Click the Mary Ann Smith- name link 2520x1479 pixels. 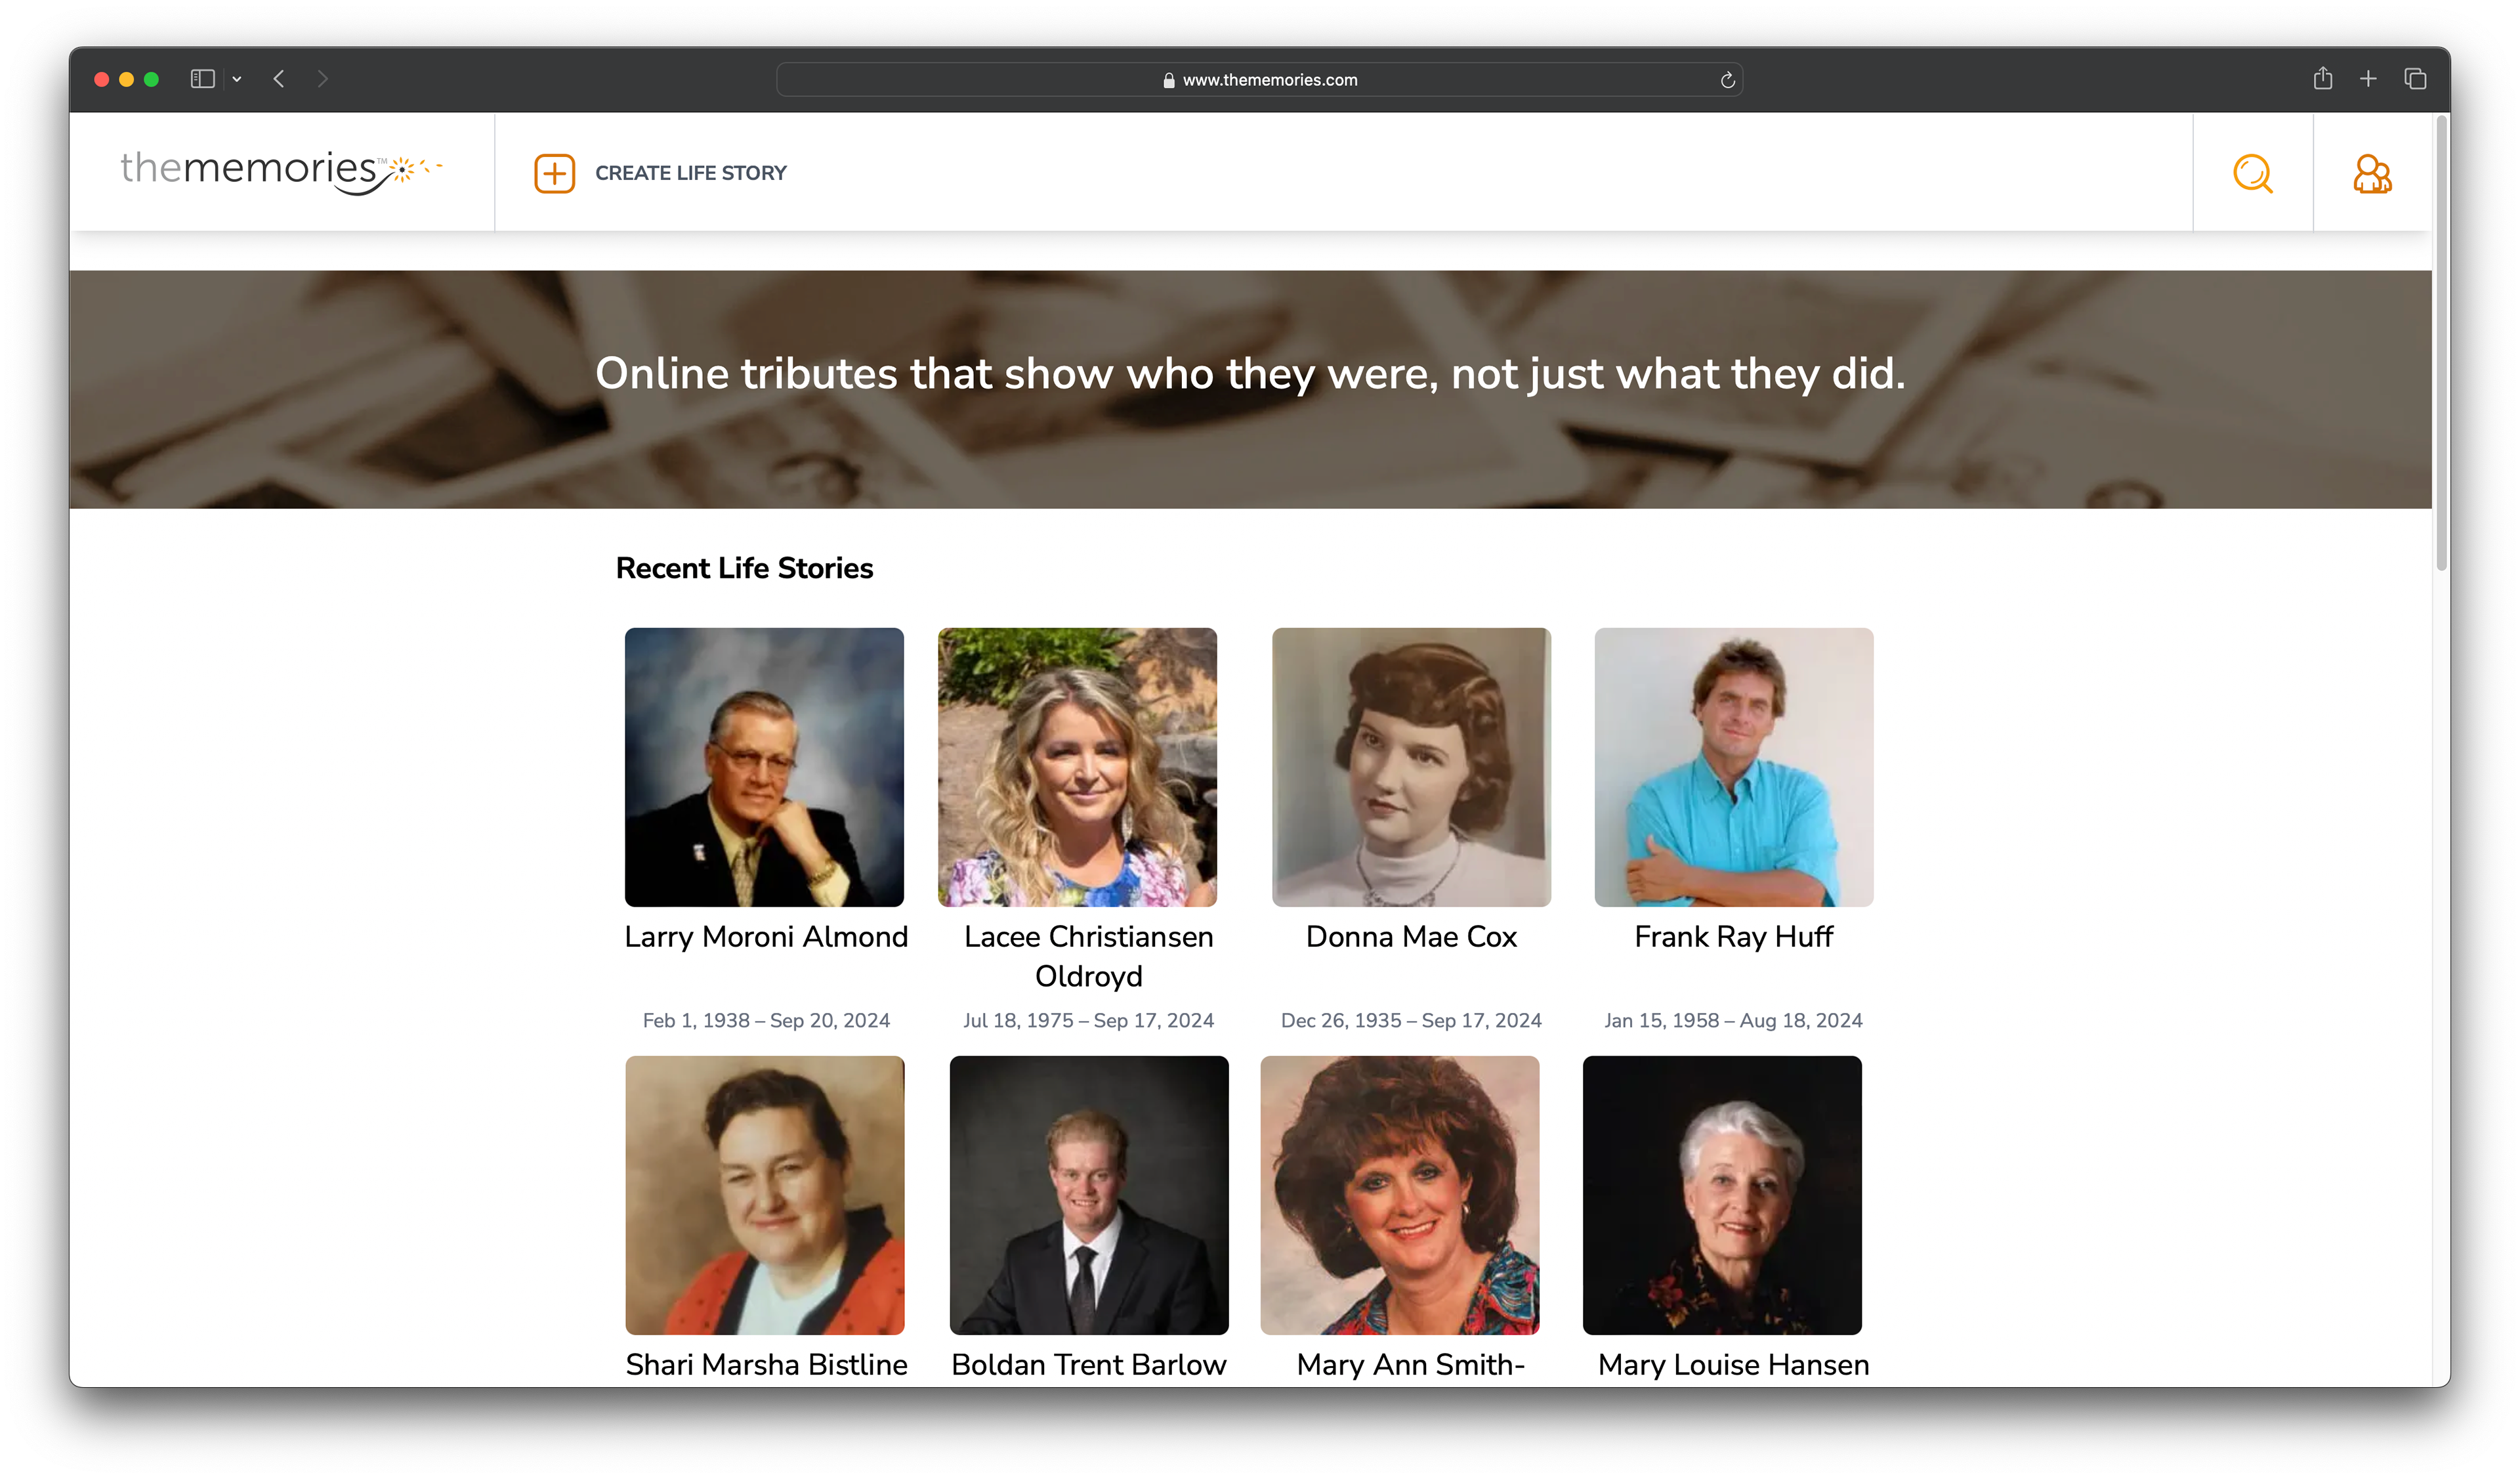1411,1365
